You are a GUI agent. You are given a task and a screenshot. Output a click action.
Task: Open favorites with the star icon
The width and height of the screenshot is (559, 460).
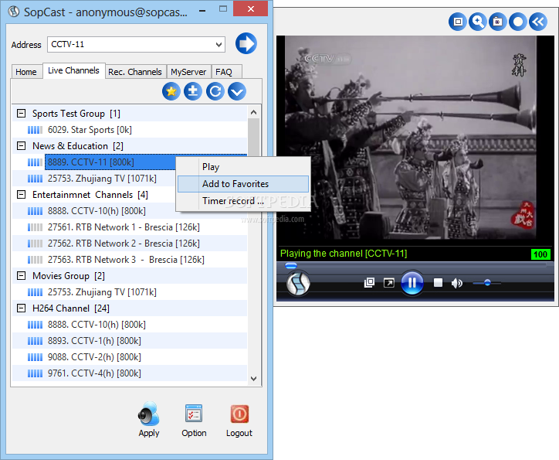(171, 91)
